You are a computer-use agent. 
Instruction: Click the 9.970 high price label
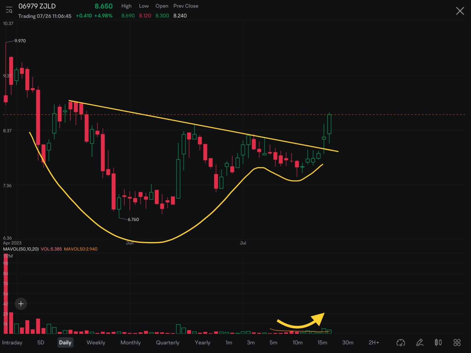click(x=20, y=41)
